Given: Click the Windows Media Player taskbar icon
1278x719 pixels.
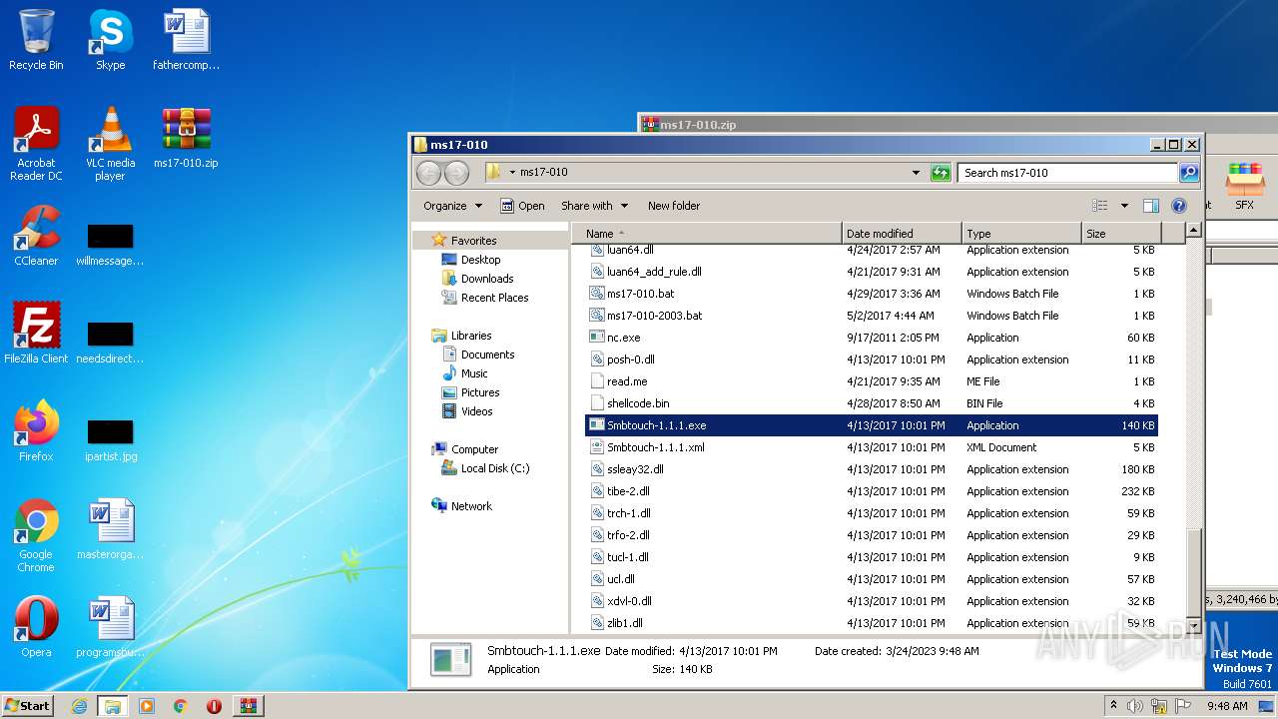Looking at the screenshot, I should (x=147, y=706).
